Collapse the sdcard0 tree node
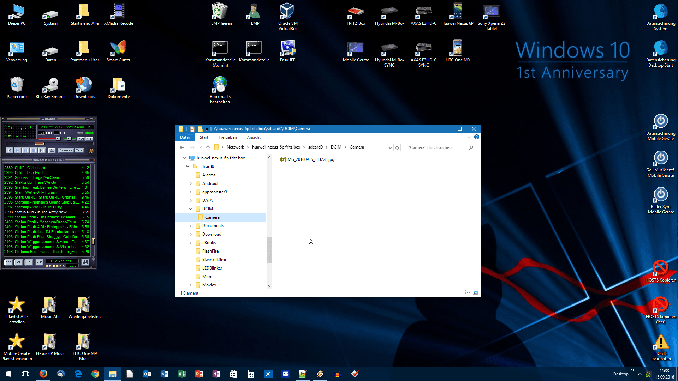The image size is (678, 381). [188, 167]
